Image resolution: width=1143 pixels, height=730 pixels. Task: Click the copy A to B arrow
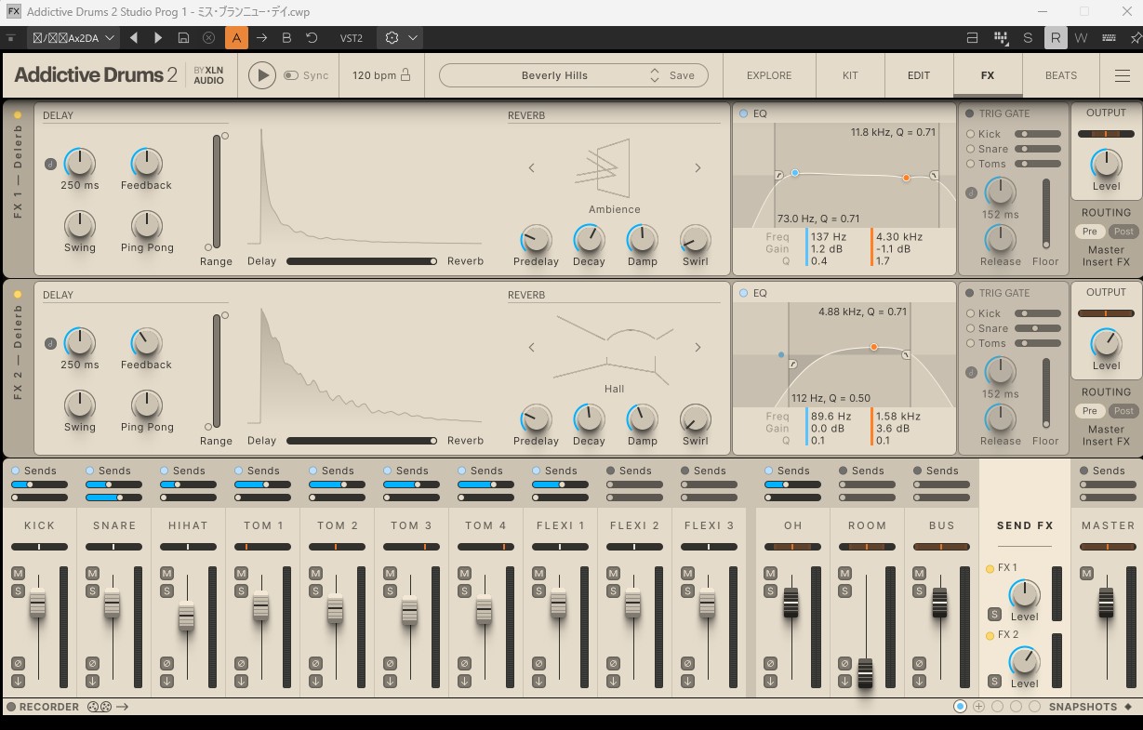pos(261,38)
